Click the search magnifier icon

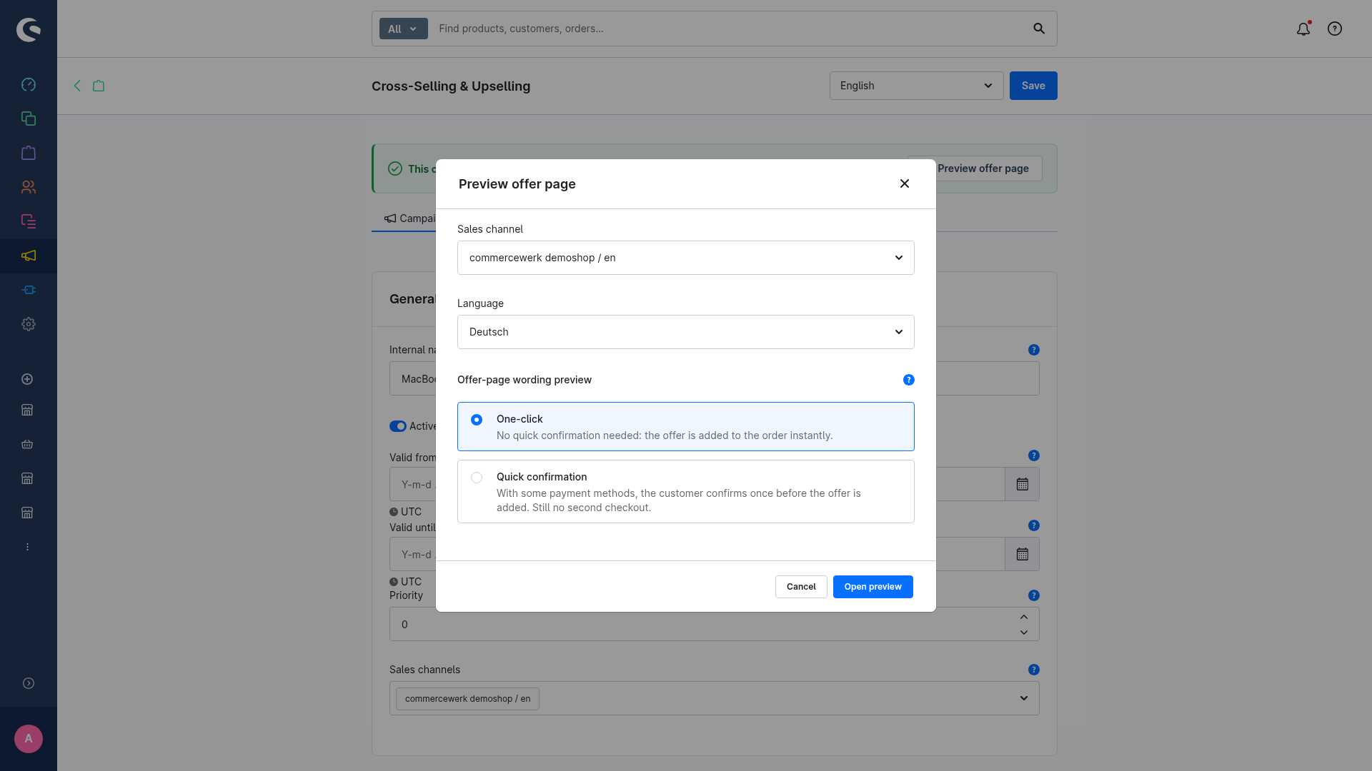tap(1039, 29)
